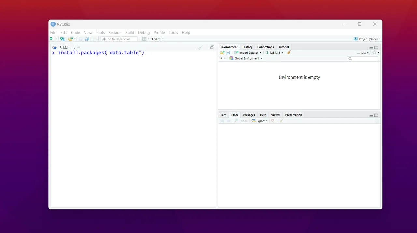Clear environment objects with broom icon
Viewport: 417px width, 233px height.
click(289, 52)
